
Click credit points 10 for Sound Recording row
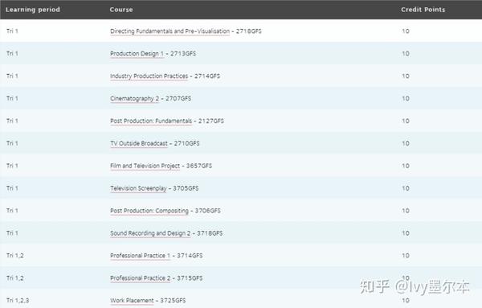pyautogui.click(x=406, y=233)
